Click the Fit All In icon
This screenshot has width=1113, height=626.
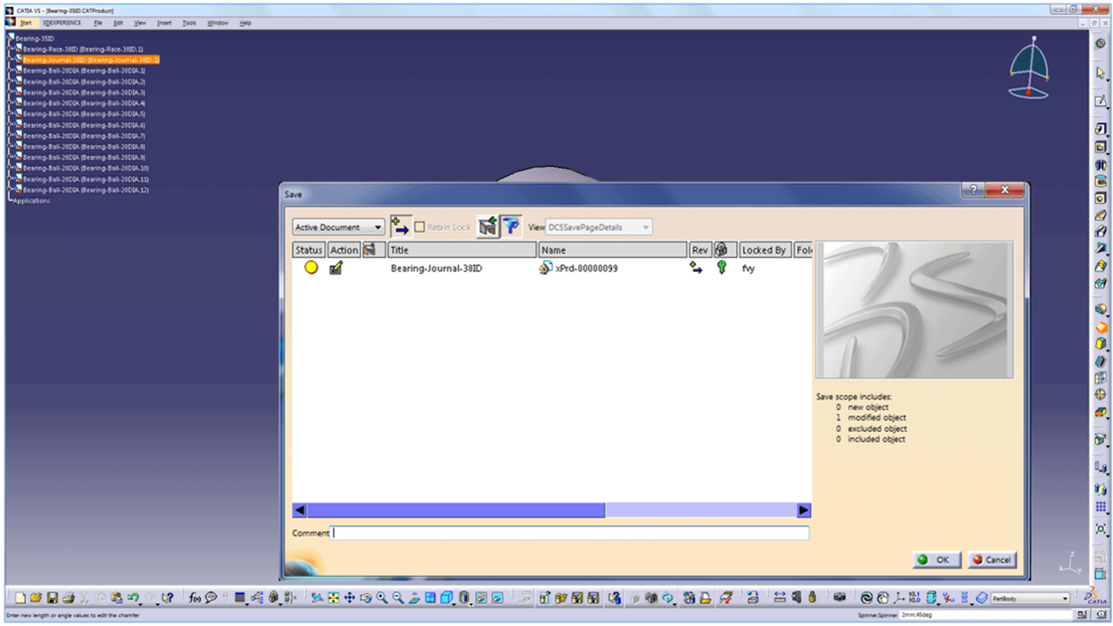[333, 598]
